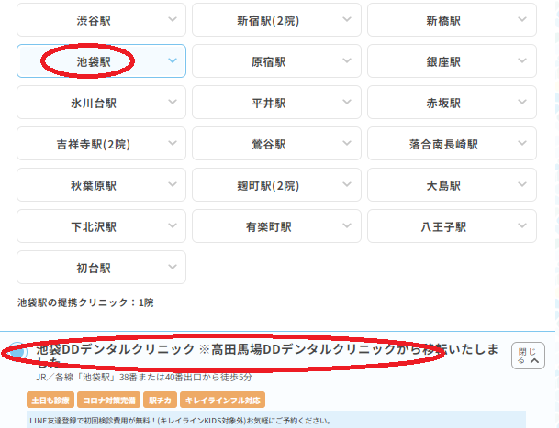559x428 pixels.
Task: Open the 平井駅 station dropdown
Action: [x=276, y=103]
